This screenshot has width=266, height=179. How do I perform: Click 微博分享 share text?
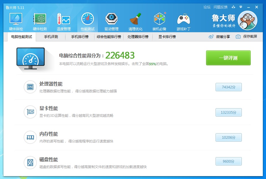223,37
